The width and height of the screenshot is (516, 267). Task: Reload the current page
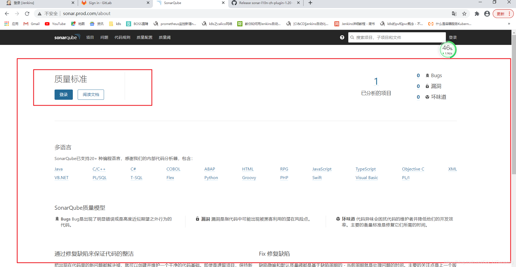click(27, 13)
